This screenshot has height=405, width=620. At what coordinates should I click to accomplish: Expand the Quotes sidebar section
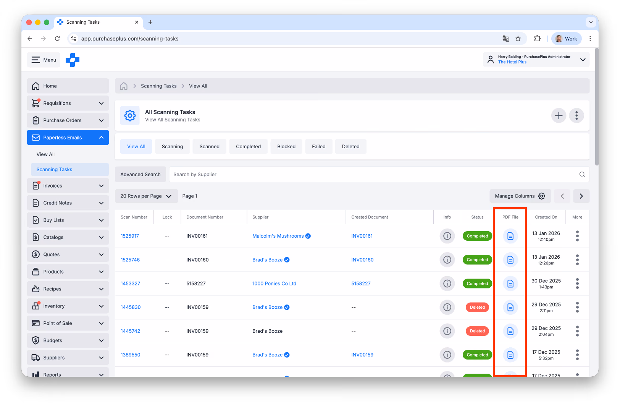coord(68,254)
